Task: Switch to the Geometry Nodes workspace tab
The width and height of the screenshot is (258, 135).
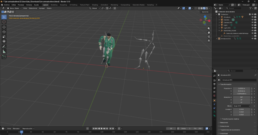Action: point(139,5)
